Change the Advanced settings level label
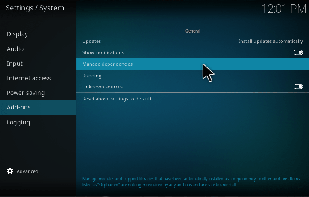Screen dimensions: 309x197 click(27, 171)
